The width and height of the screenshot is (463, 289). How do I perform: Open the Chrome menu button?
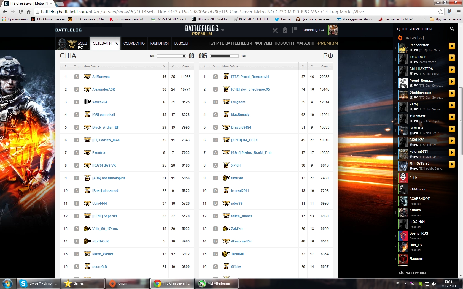pos(459,12)
